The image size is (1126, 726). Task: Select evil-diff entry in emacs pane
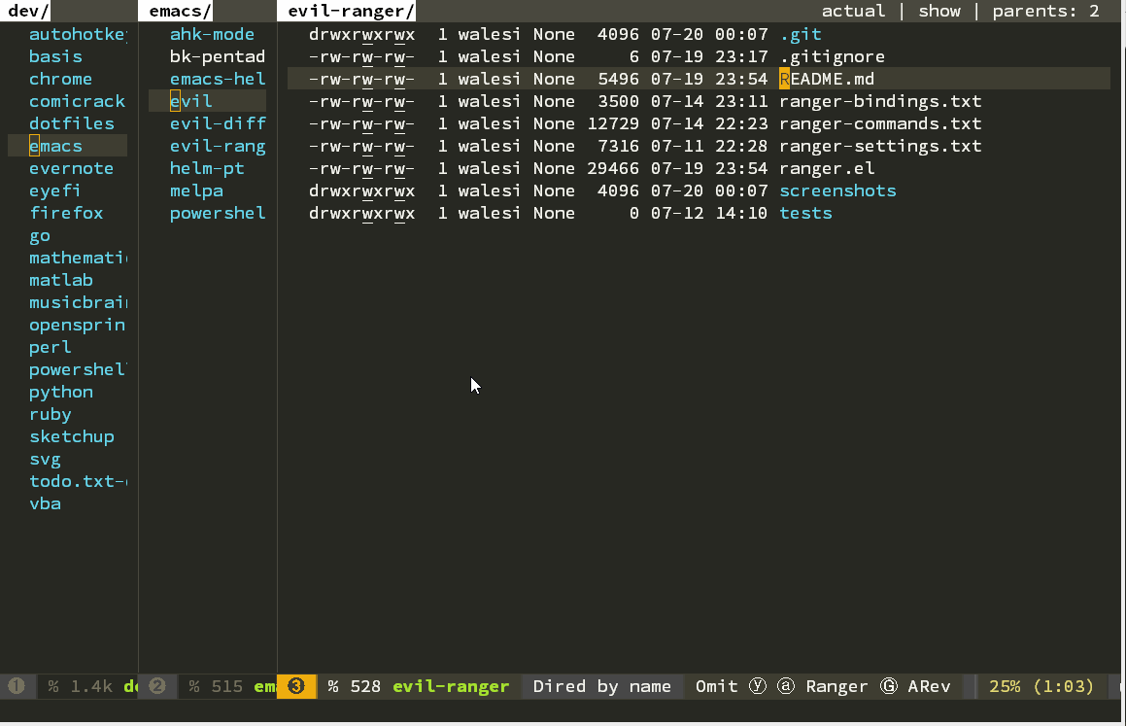218,122
